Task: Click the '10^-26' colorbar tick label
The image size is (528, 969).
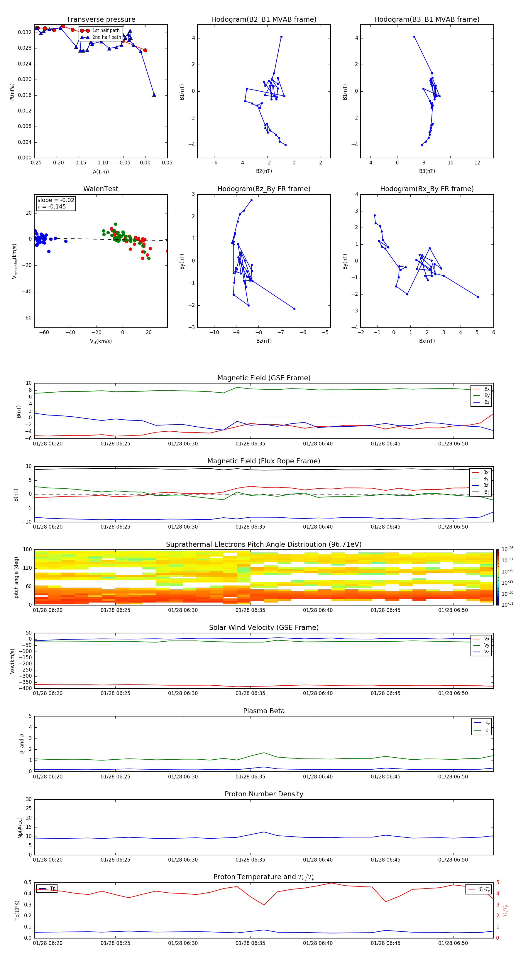Action: (507, 549)
